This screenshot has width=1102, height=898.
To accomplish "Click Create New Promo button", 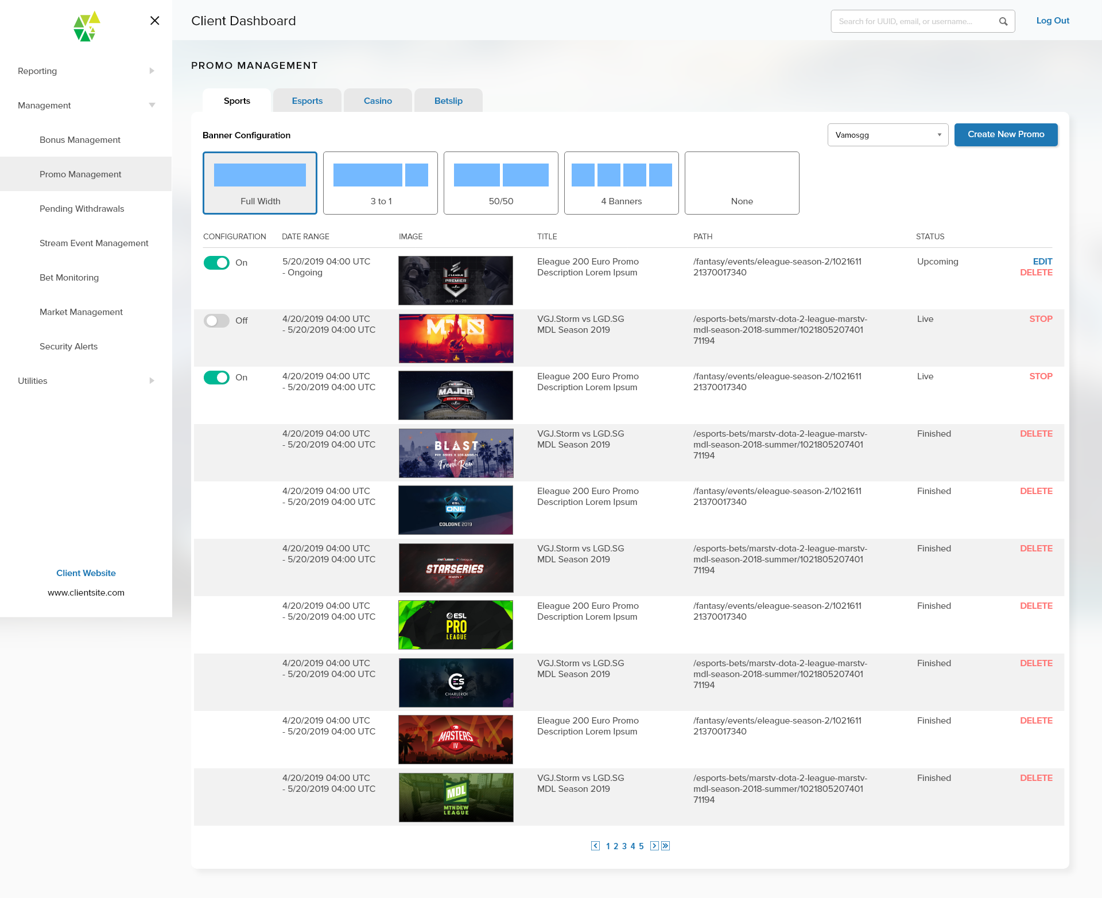I will (x=1006, y=135).
